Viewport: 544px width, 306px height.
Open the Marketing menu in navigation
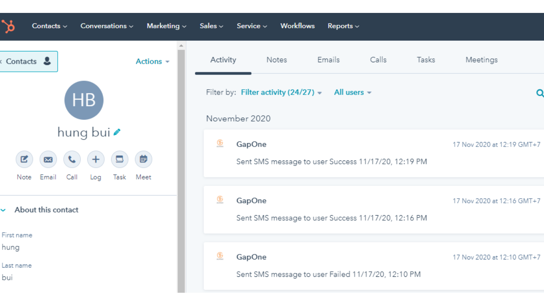tap(166, 26)
